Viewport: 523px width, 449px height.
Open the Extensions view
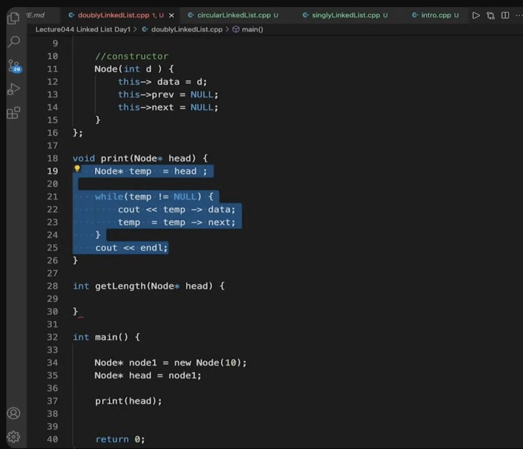tap(14, 113)
